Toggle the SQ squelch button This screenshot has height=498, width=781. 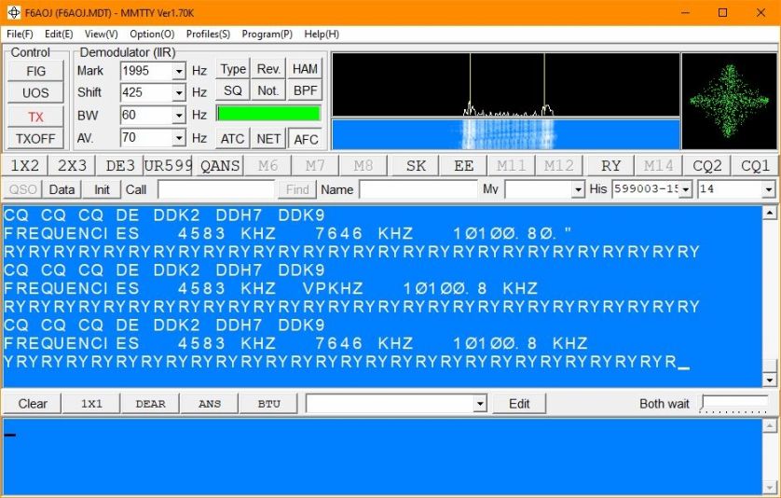click(232, 91)
